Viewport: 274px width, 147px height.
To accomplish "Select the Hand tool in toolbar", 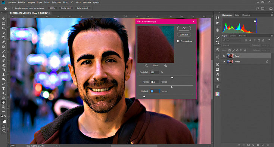I will click(3, 102).
